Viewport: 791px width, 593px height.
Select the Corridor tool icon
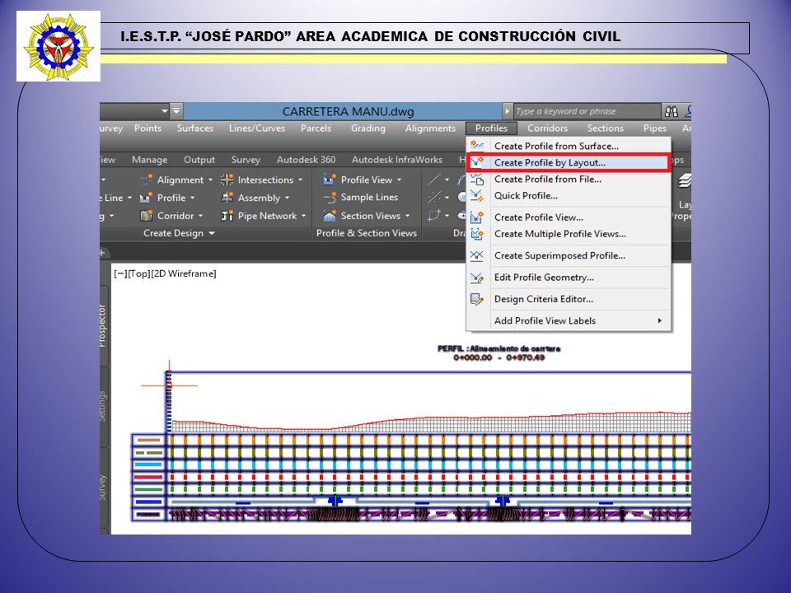point(147,216)
